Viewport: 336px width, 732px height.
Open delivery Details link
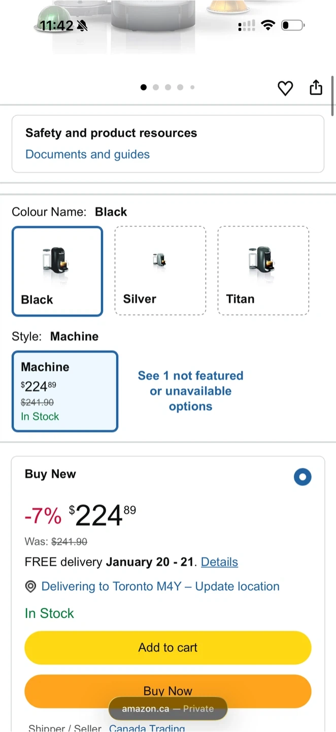tap(219, 562)
